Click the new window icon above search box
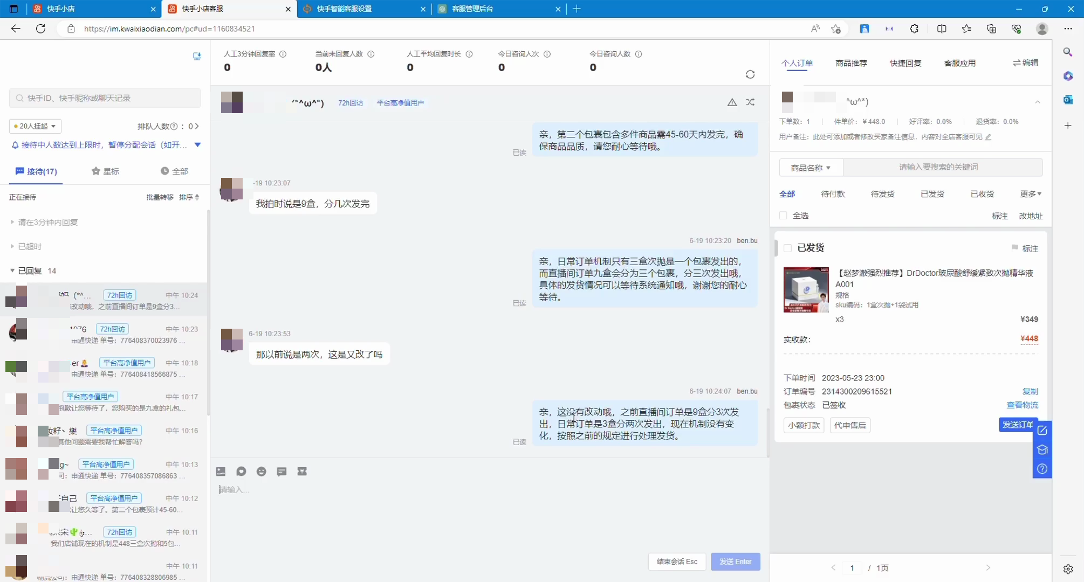This screenshot has height=582, width=1084. coord(197,56)
